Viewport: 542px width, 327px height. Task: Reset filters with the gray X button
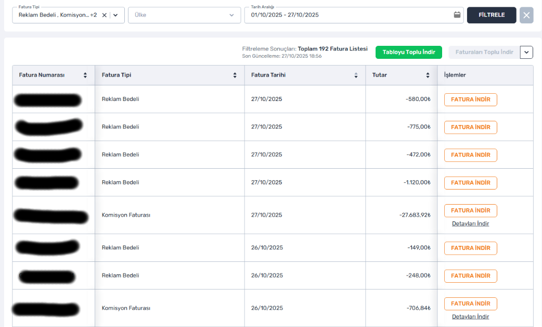526,15
